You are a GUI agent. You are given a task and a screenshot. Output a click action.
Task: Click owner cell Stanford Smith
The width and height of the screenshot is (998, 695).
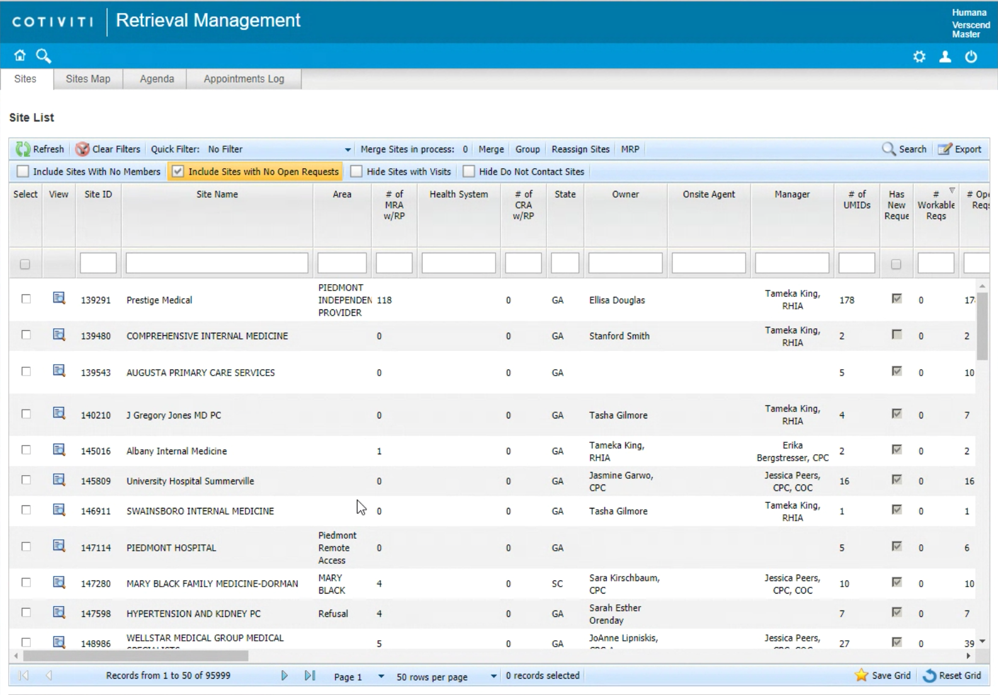[x=619, y=336]
